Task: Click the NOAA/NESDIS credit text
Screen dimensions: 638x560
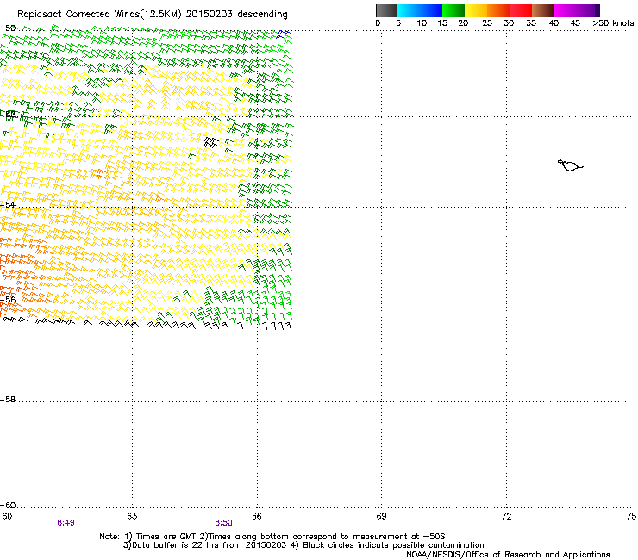Action: pyautogui.click(x=508, y=554)
